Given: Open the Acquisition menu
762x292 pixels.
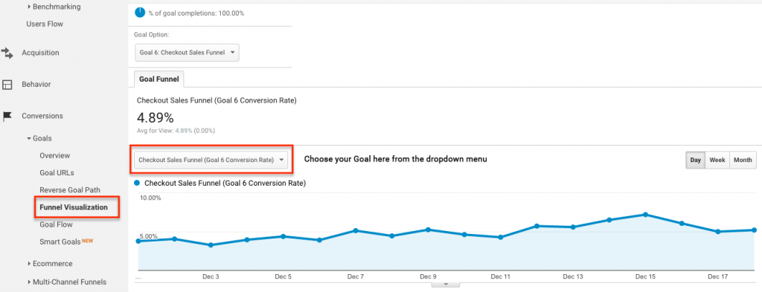Looking at the screenshot, I should 40,53.
